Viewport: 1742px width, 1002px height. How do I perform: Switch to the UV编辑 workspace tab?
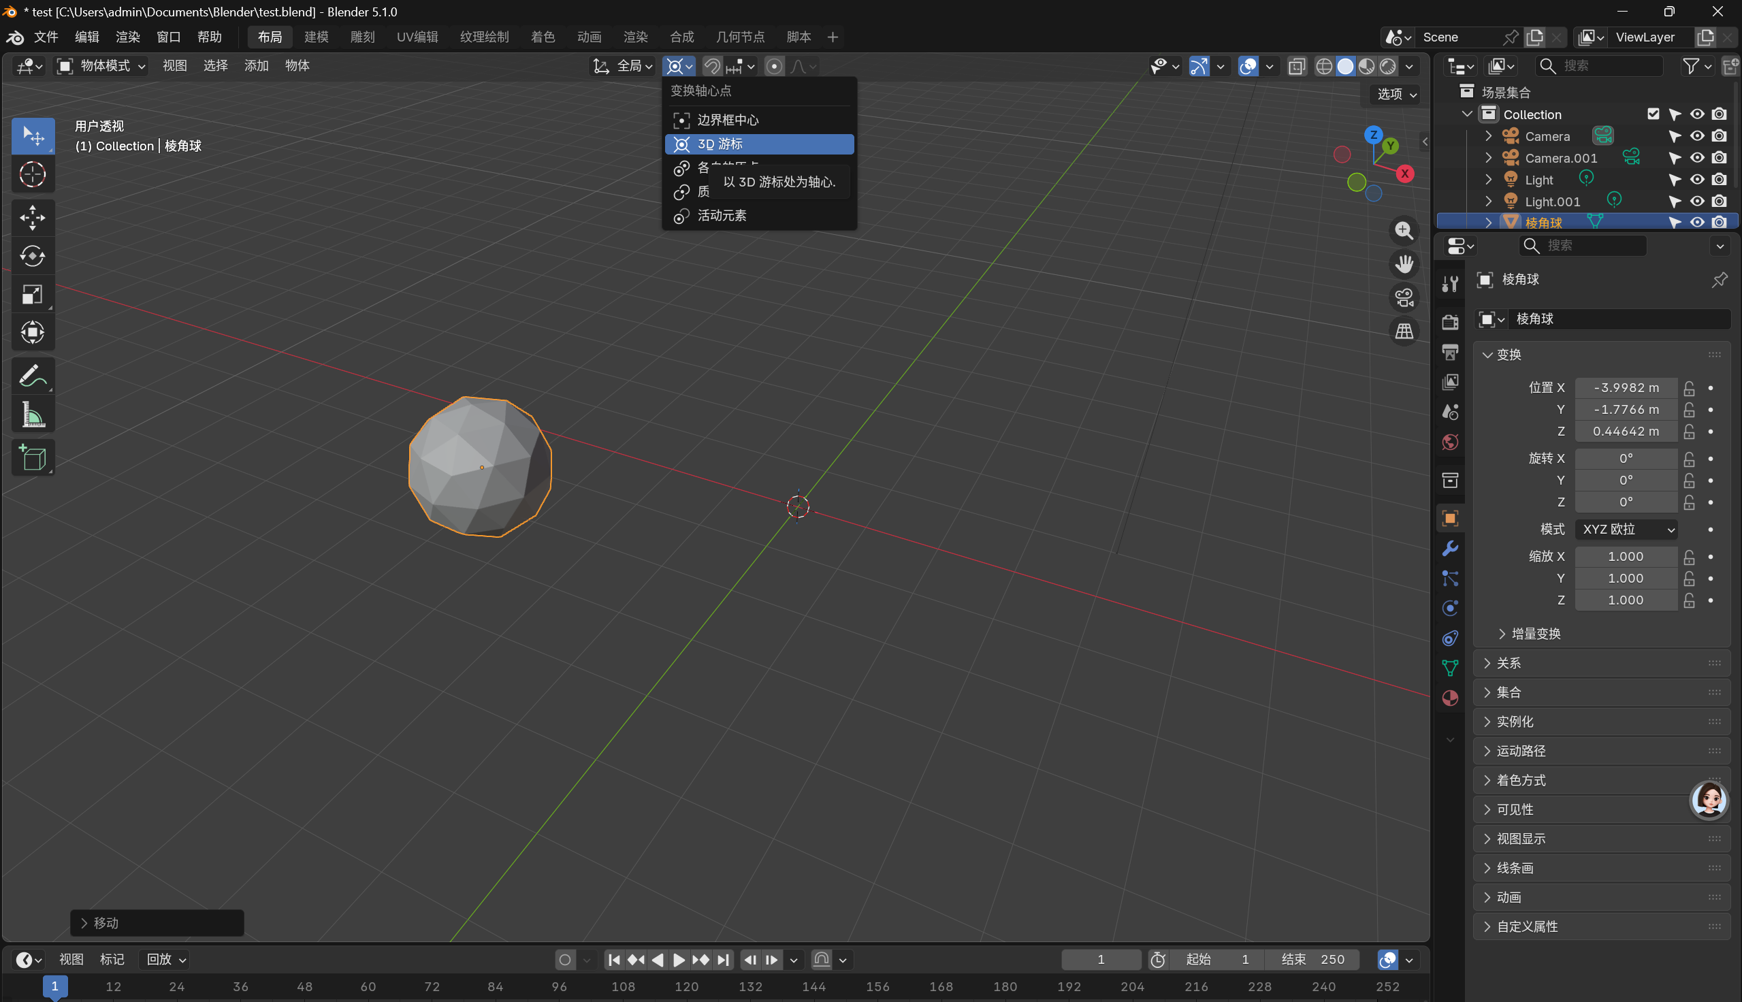(x=417, y=37)
